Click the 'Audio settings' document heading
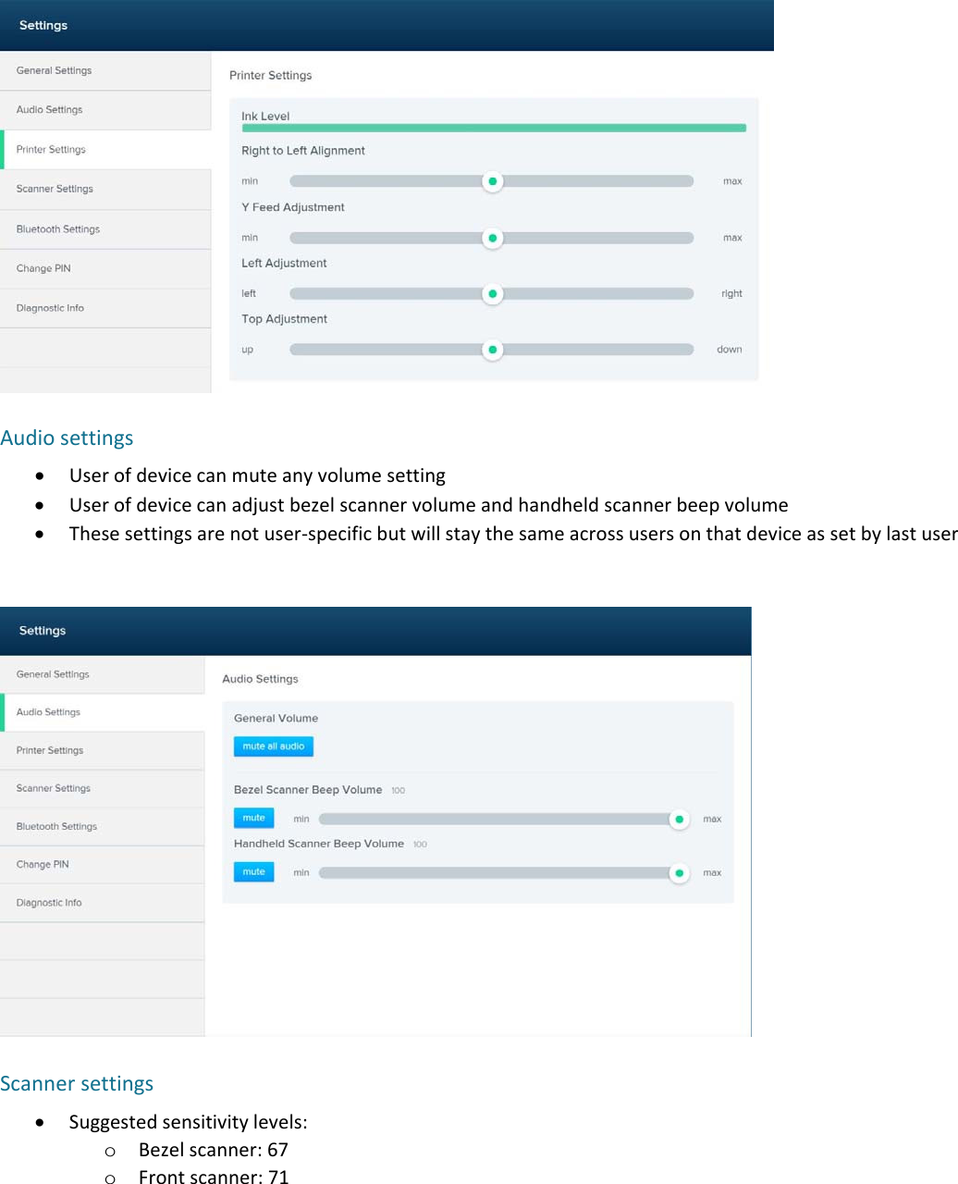The width and height of the screenshot is (958, 1184). [67, 438]
